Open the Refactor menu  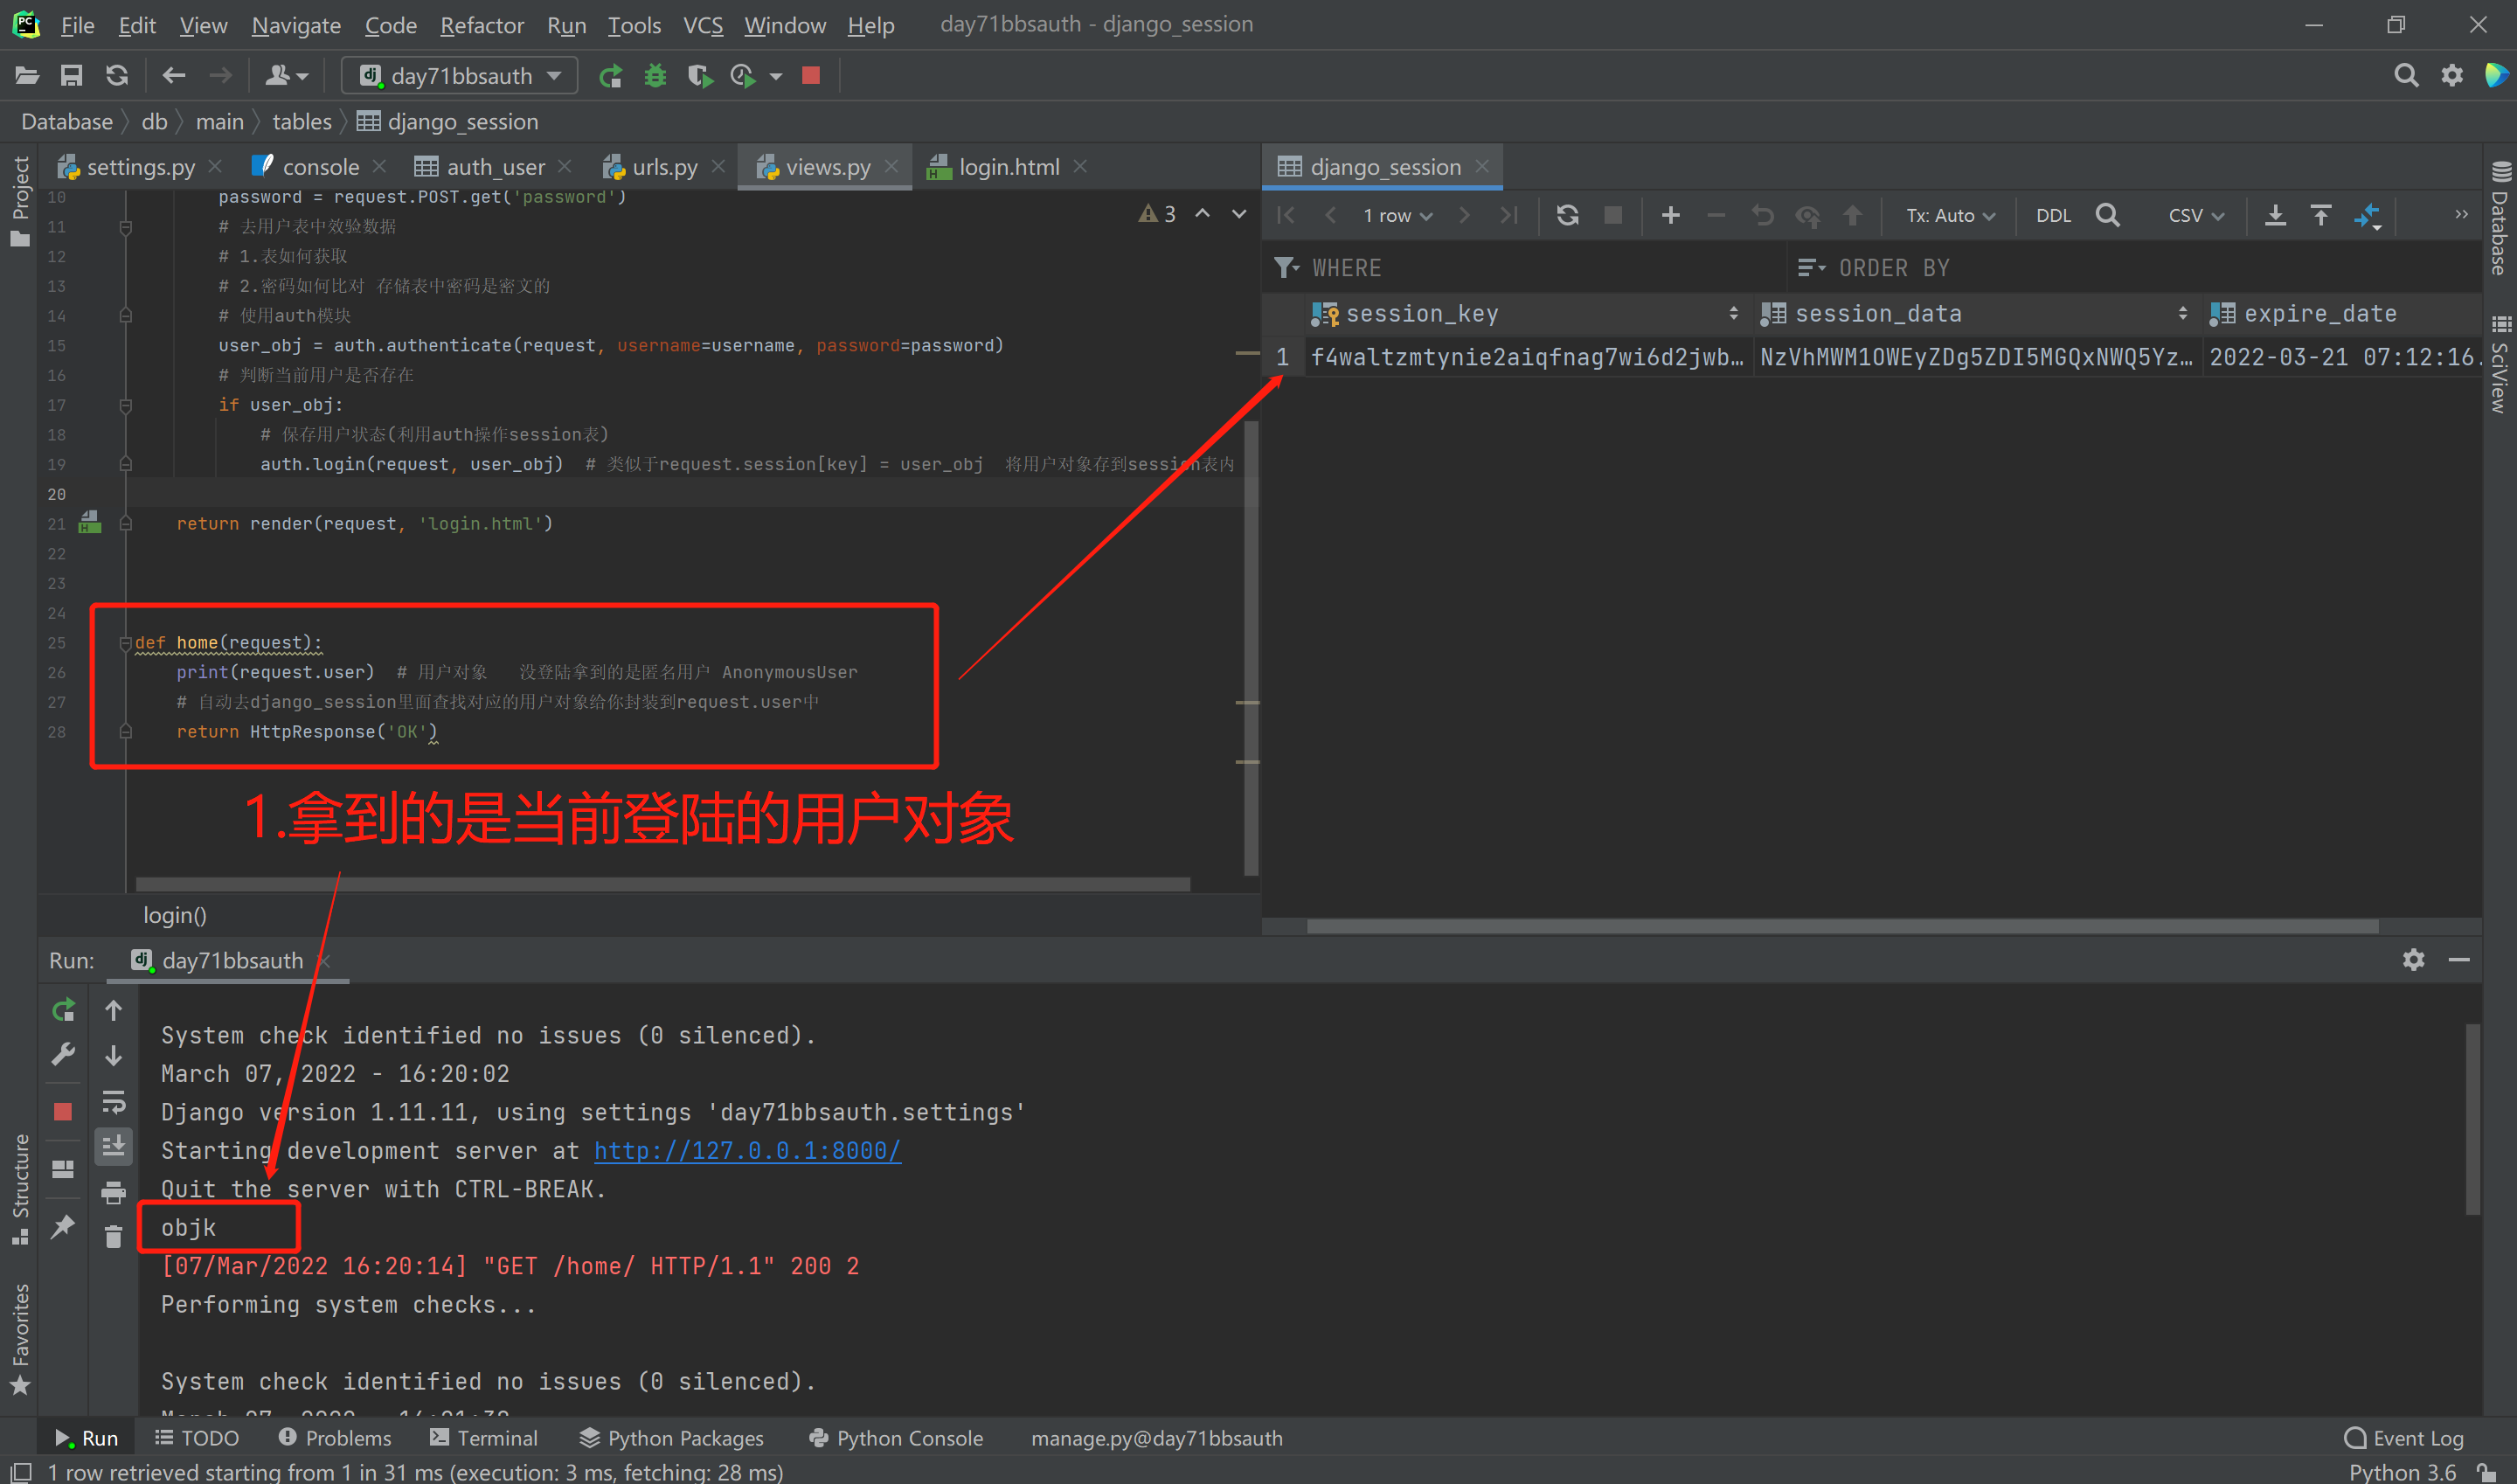[482, 25]
